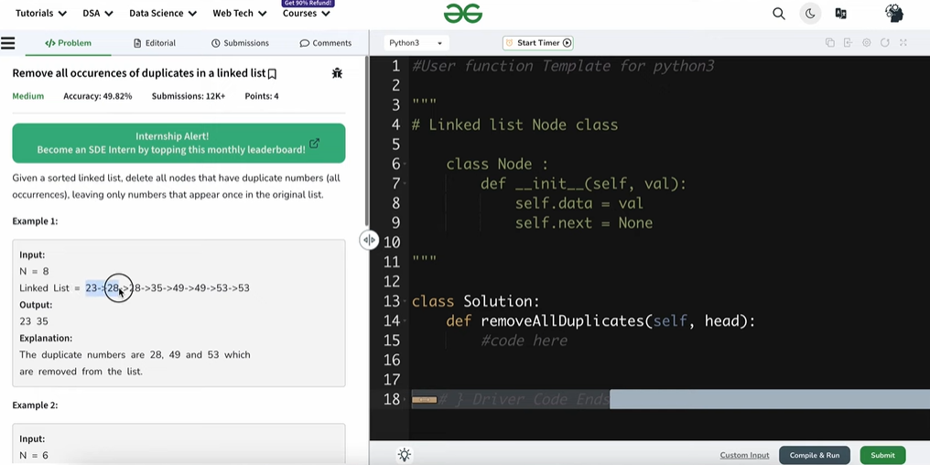Click 'Submissions: 12K+' text
The width and height of the screenshot is (930, 465).
point(189,96)
